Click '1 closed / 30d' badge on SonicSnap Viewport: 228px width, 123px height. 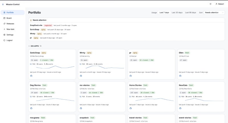click(47, 60)
